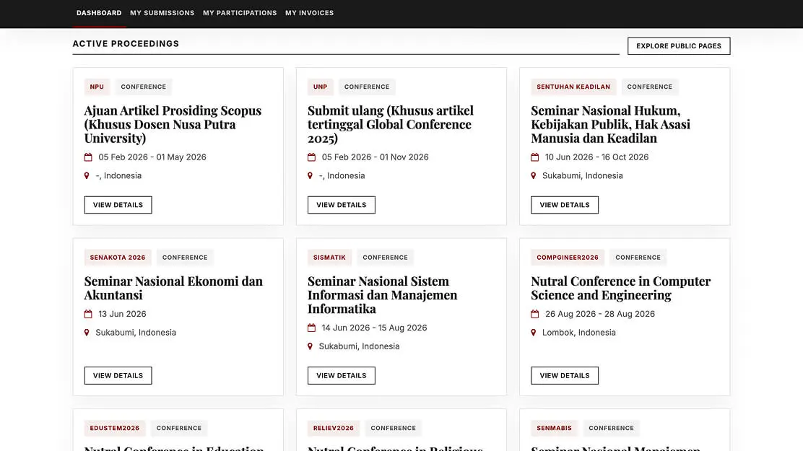Click calendar icon beside 26 Aug 2026 - 28 Aug 2026
803x451 pixels.
pos(534,314)
